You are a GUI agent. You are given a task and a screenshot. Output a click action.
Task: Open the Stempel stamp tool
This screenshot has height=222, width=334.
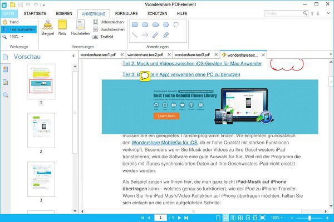(x=47, y=28)
